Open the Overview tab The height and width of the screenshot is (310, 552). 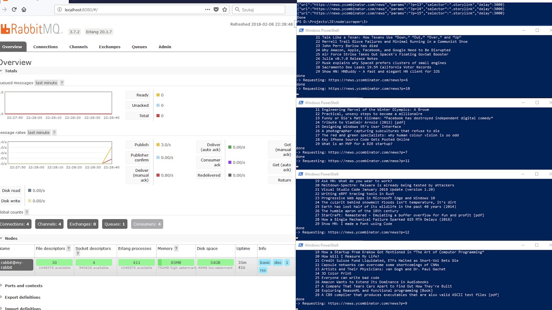point(12,46)
